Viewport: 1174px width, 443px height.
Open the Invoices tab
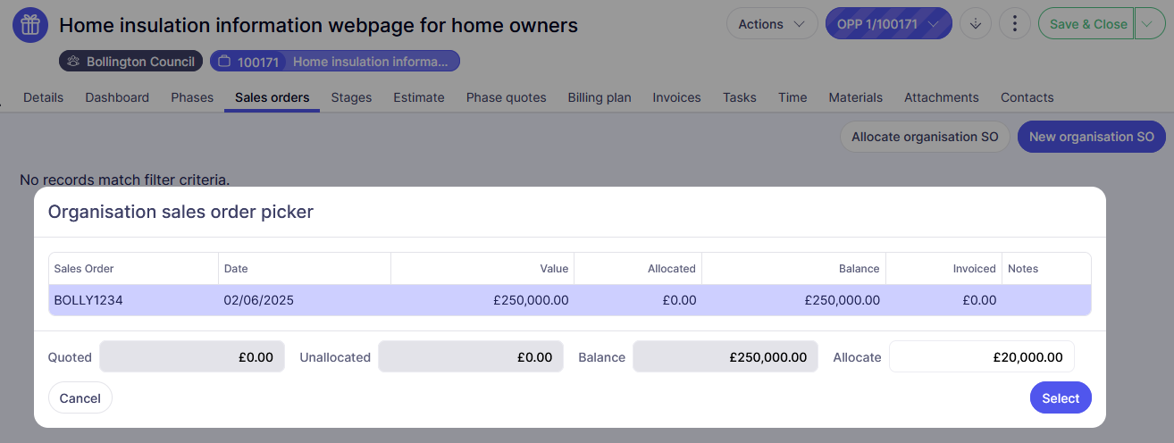tap(676, 97)
